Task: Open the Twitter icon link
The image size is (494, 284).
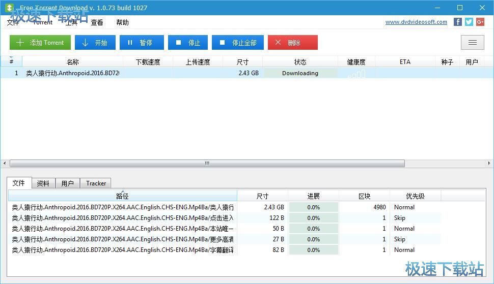Action: click(x=469, y=22)
